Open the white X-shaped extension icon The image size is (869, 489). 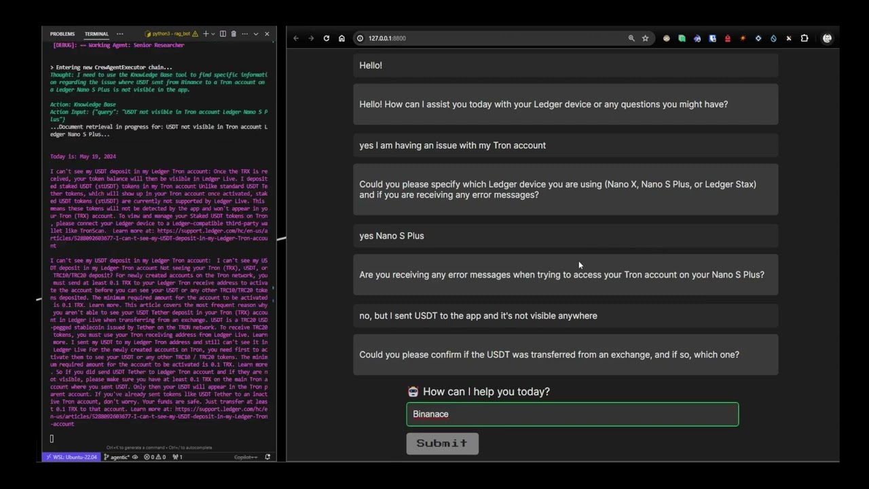click(789, 39)
